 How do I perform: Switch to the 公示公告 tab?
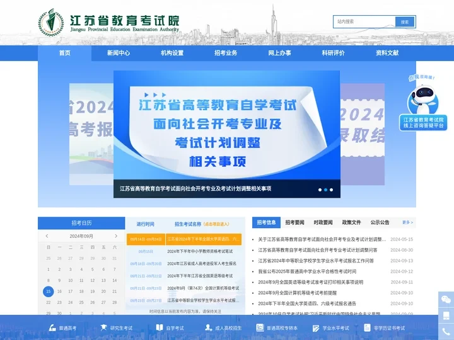pyautogui.click(x=380, y=222)
